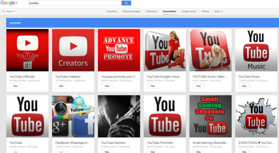Switch to the Photos tab

click(205, 12)
